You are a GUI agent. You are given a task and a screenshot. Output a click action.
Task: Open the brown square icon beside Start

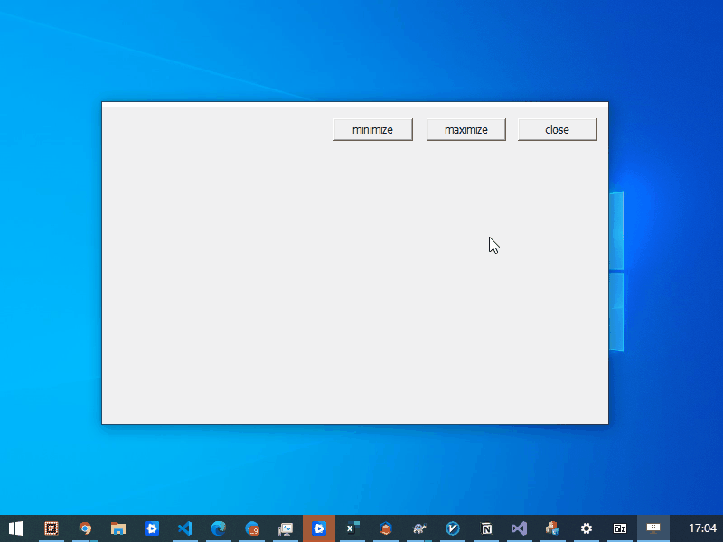coord(52,528)
